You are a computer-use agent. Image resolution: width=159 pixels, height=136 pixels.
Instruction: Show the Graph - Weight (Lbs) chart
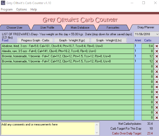point(109,40)
